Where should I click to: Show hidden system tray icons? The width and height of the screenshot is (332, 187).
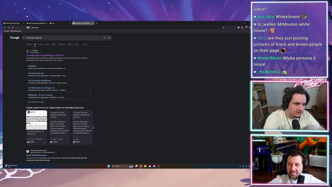[x=240, y=166]
